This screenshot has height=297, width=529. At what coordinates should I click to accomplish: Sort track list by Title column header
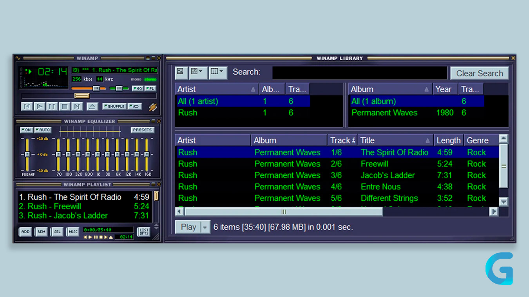pyautogui.click(x=395, y=140)
